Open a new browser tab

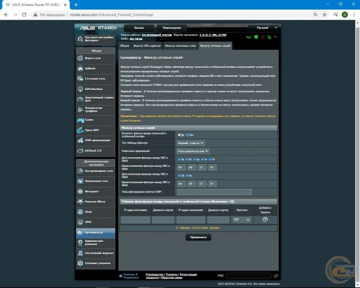76,5
